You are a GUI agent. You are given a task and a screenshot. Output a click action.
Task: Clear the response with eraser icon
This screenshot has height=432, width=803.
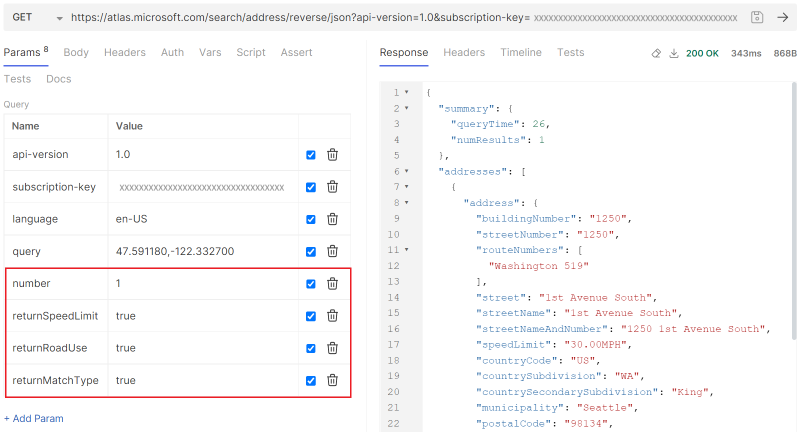click(656, 53)
